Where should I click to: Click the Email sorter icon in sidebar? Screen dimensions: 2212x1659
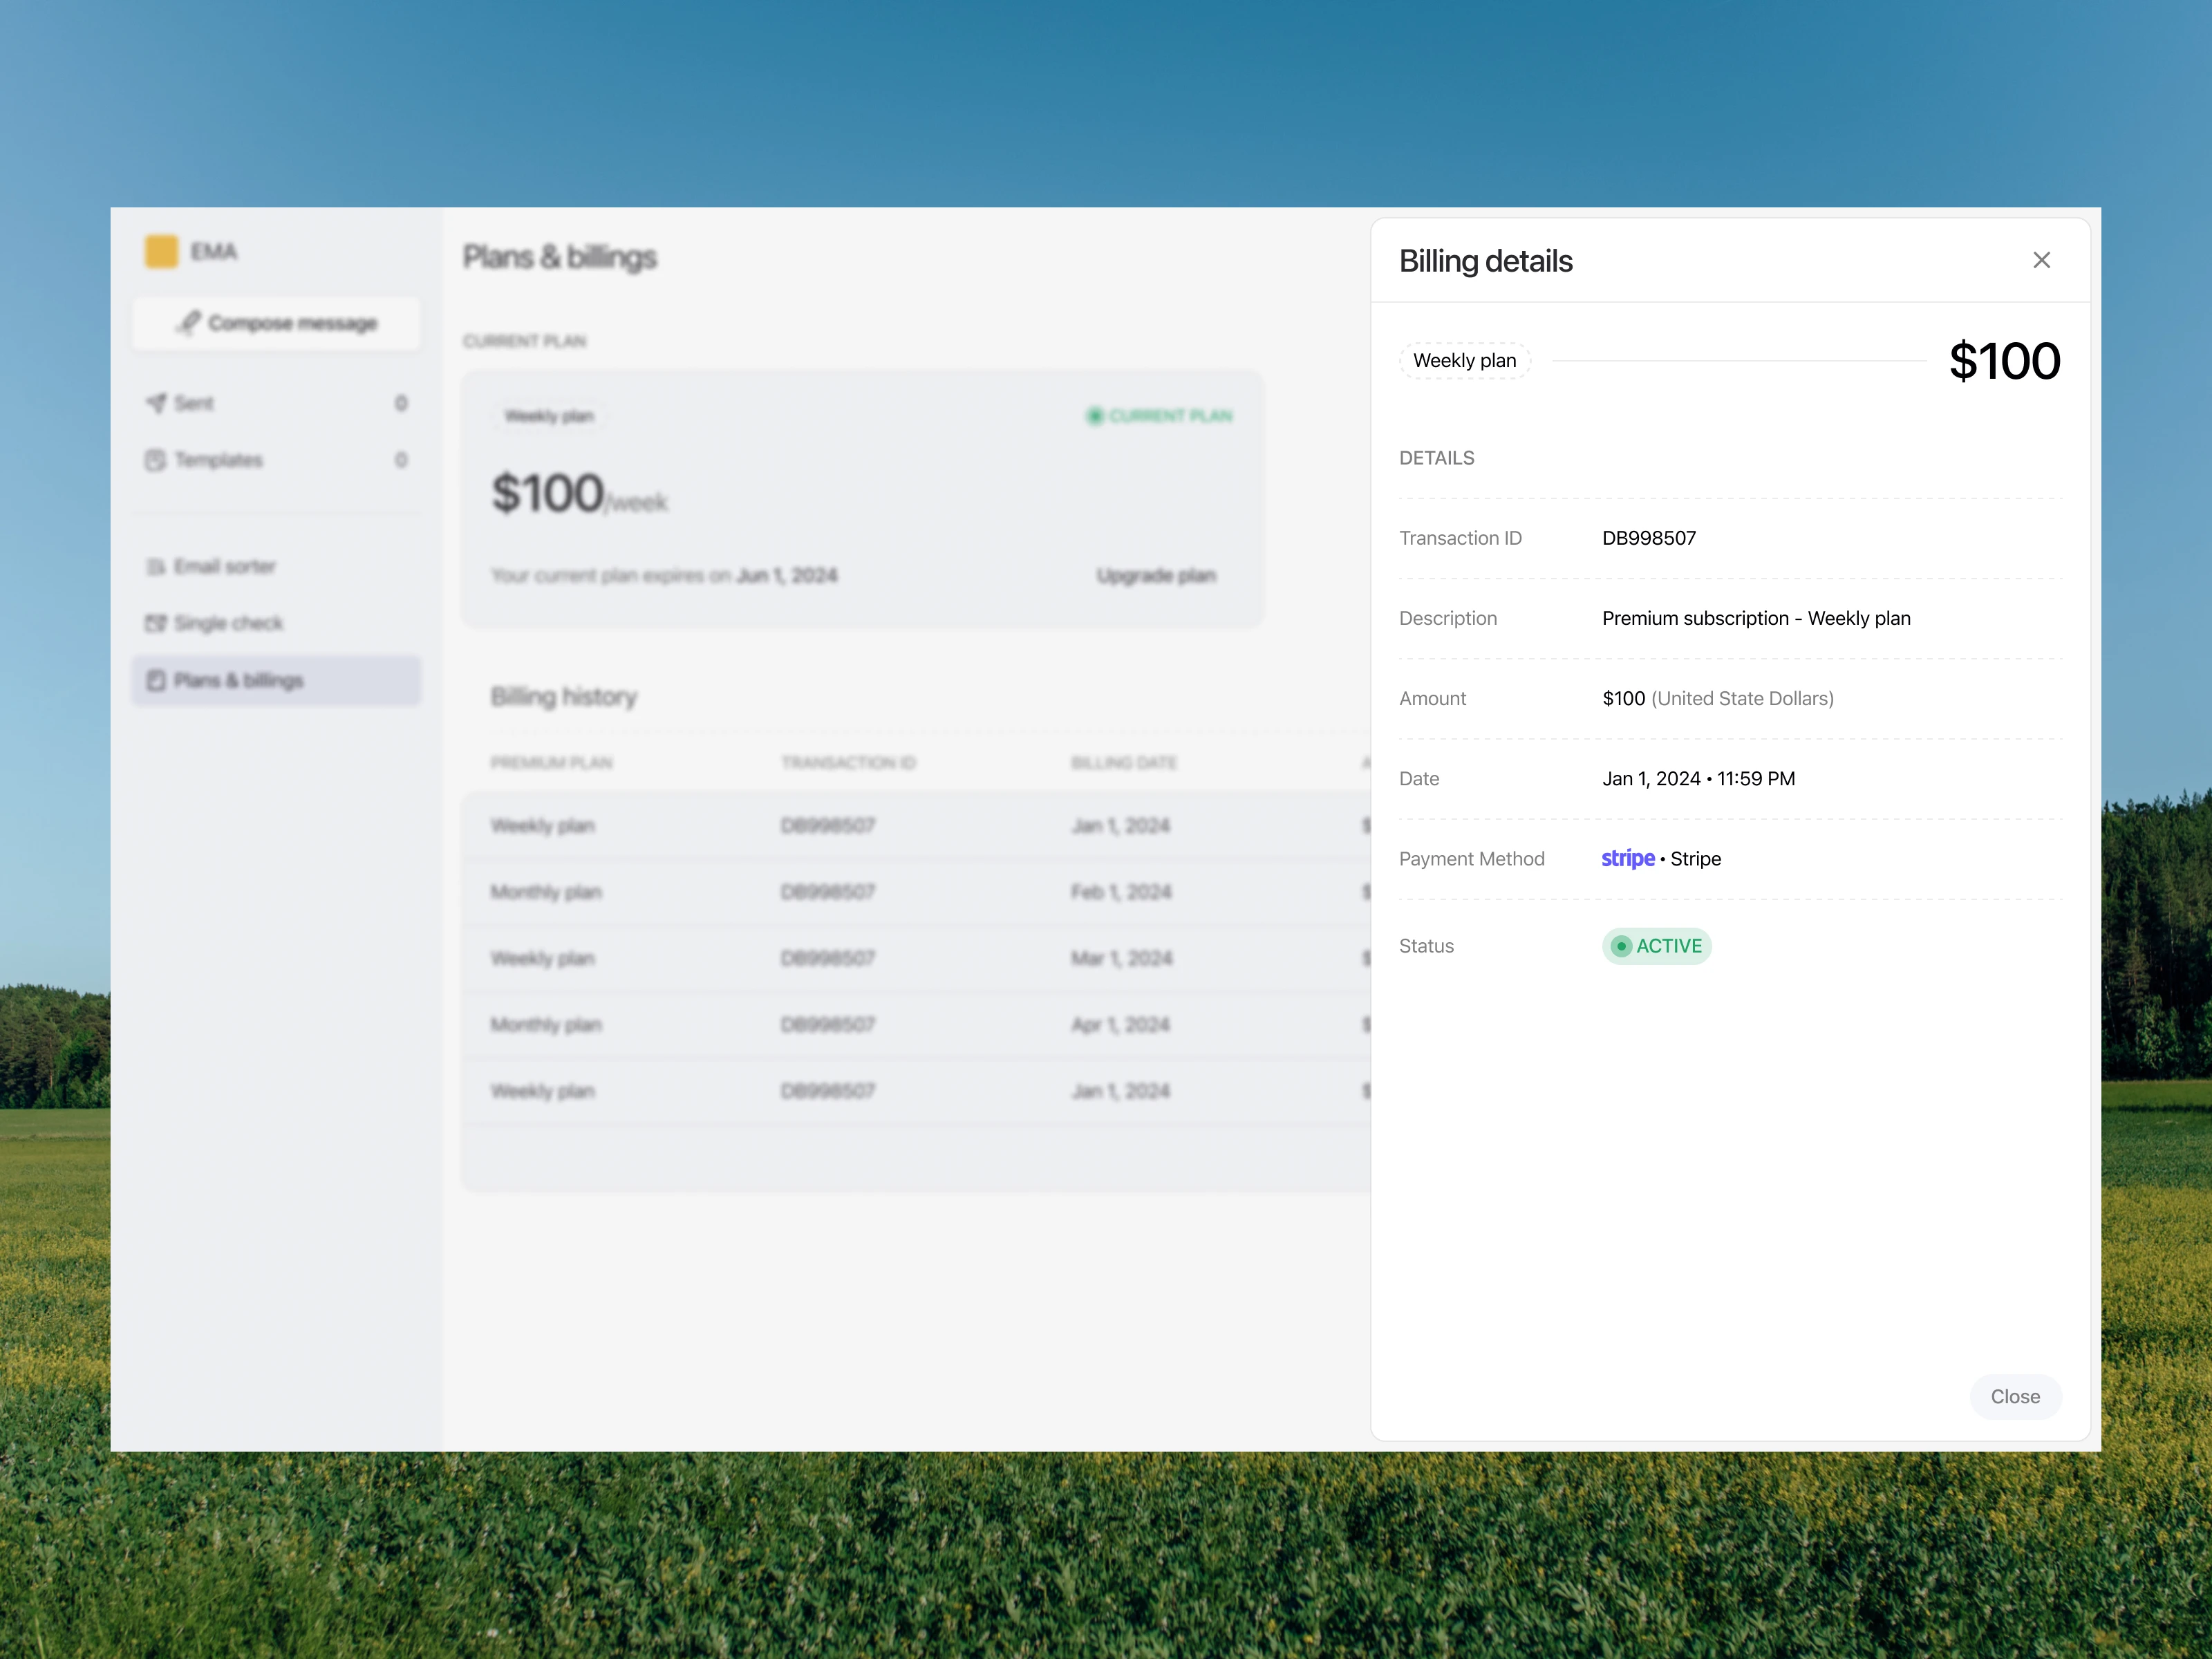pos(155,567)
